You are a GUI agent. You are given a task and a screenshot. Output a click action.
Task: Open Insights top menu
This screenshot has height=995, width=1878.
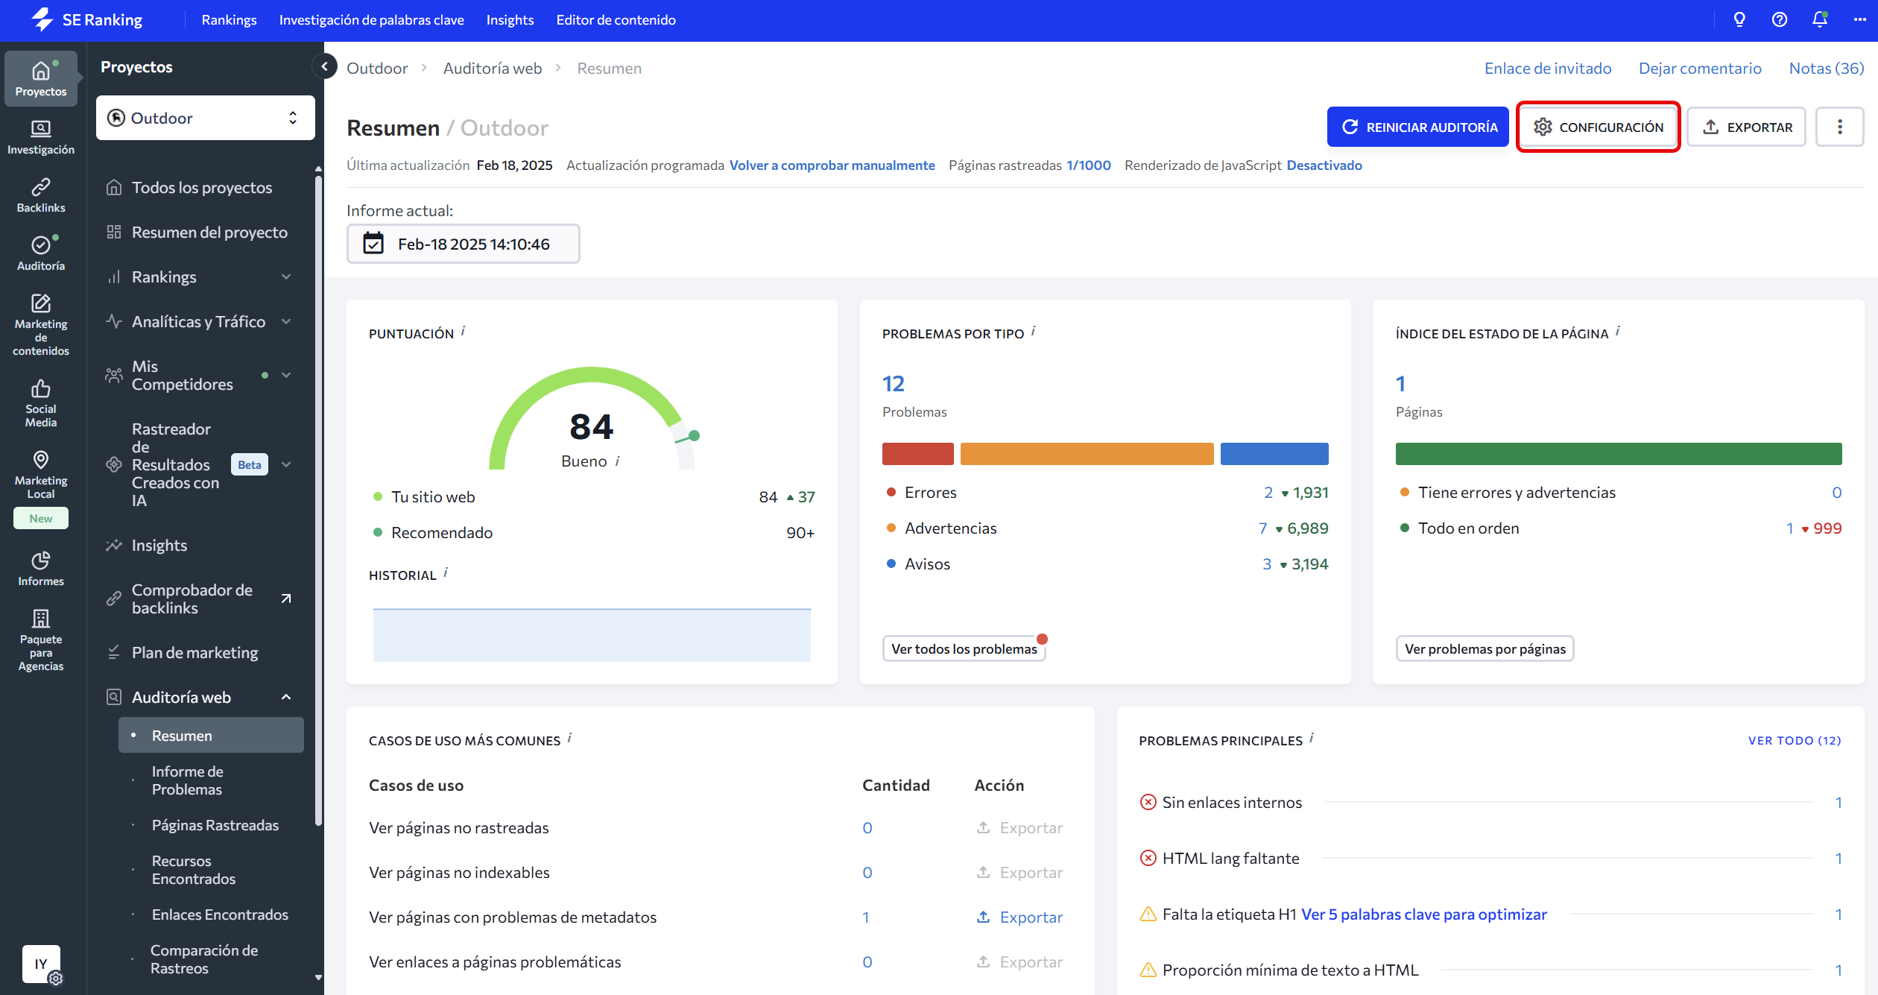pyautogui.click(x=510, y=20)
